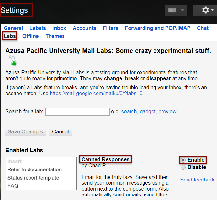
Task: Click the 'gadget' example link
Action: pos(148,111)
